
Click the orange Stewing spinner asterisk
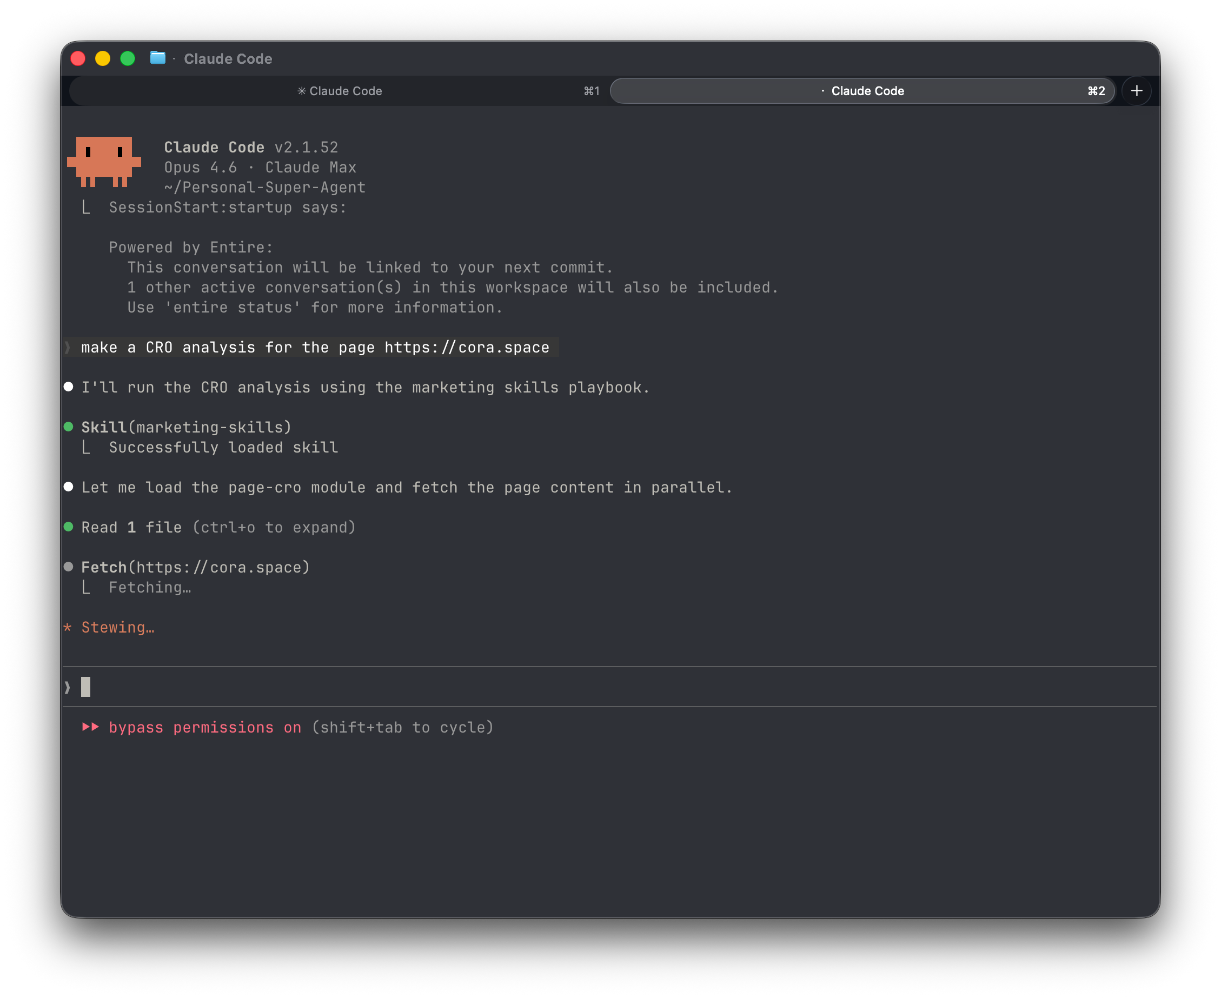coord(68,627)
